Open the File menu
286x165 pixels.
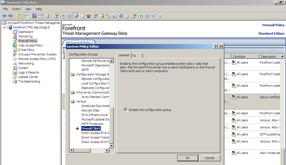click(x=5, y=9)
